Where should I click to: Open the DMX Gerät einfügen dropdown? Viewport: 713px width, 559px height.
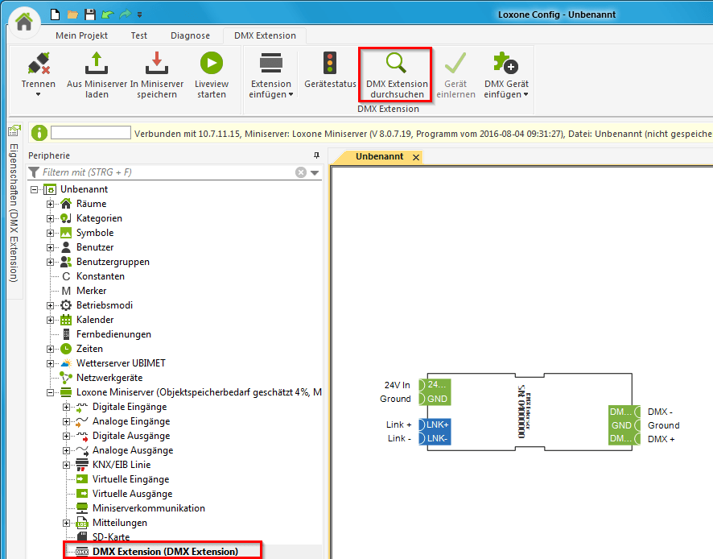click(506, 94)
